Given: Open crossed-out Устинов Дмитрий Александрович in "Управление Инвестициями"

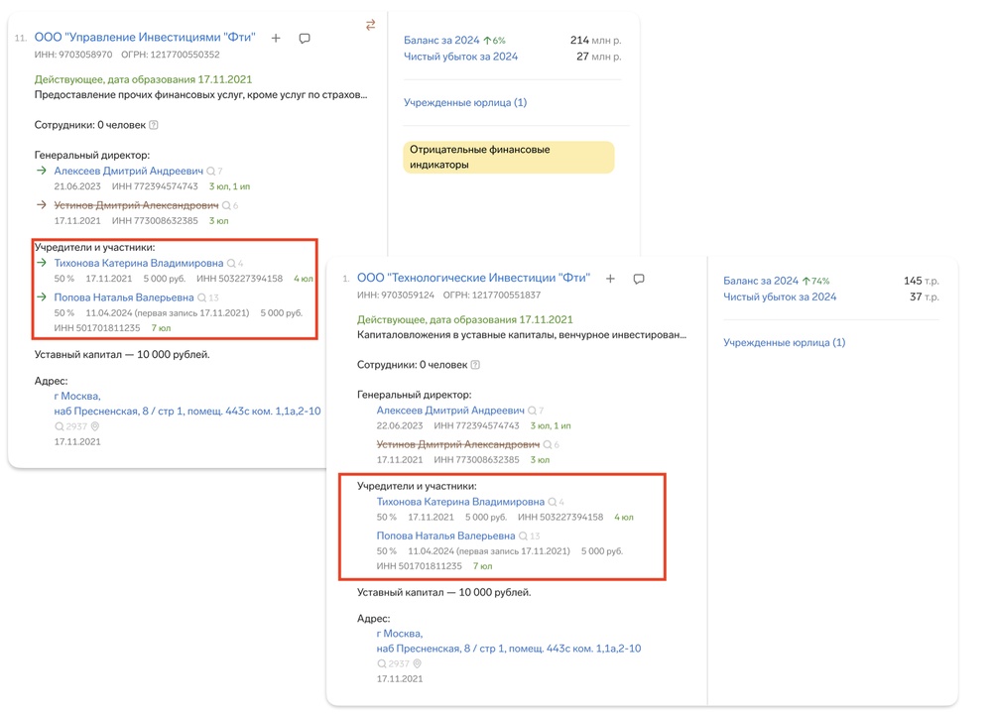Looking at the screenshot, I should 136,205.
